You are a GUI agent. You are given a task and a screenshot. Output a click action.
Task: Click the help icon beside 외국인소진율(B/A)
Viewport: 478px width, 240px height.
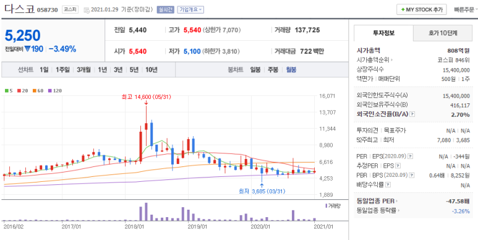click(412, 114)
